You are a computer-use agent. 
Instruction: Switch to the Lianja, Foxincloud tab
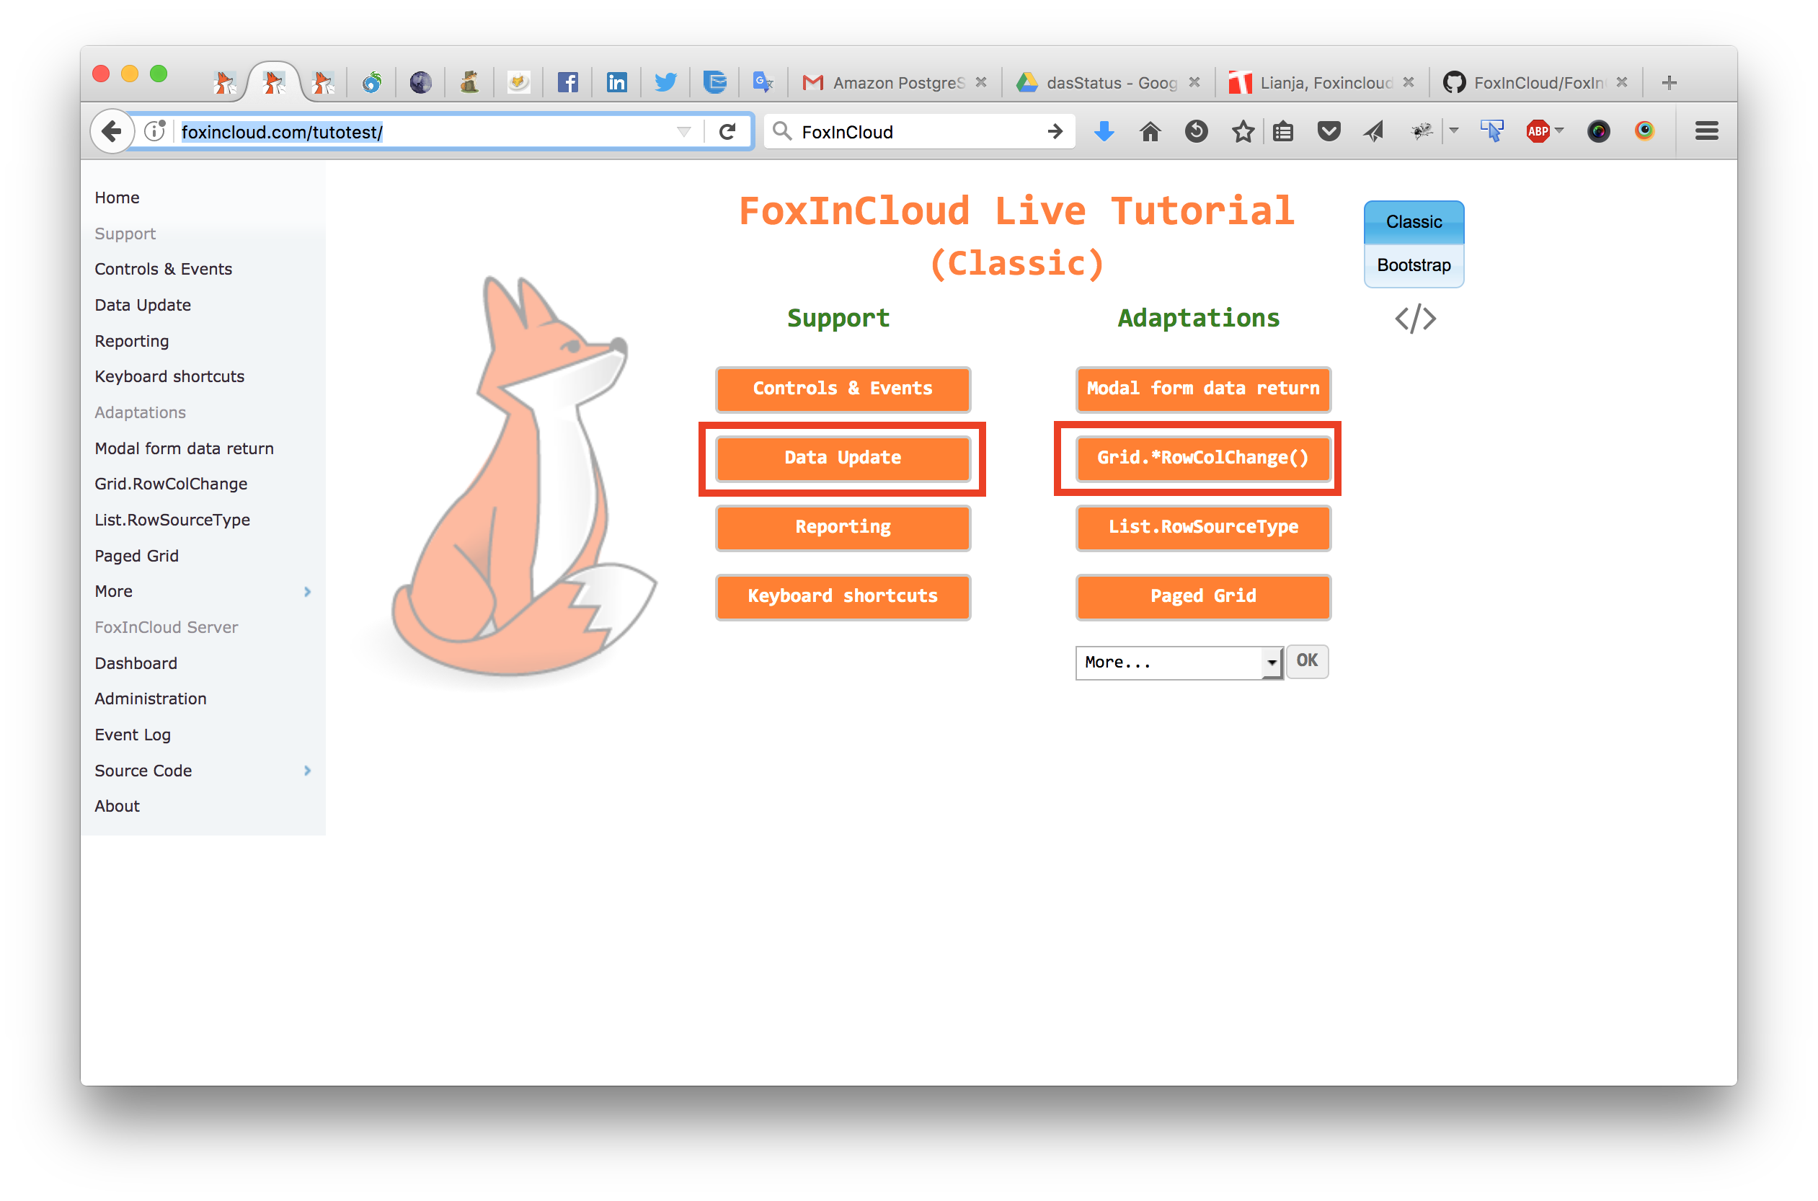1321,82
